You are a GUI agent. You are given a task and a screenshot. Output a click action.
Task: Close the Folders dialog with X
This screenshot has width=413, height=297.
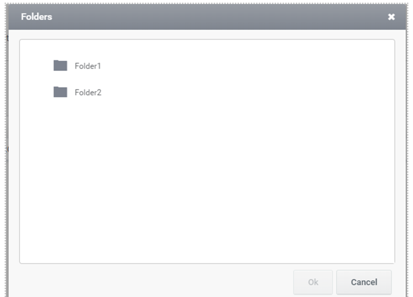[391, 17]
